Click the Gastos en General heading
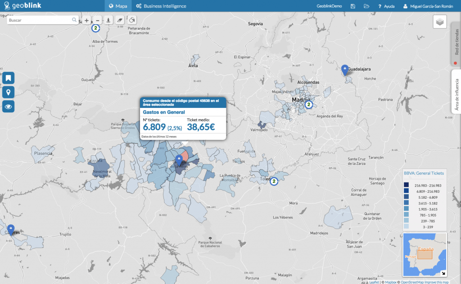This screenshot has height=284, width=461. coord(164,112)
